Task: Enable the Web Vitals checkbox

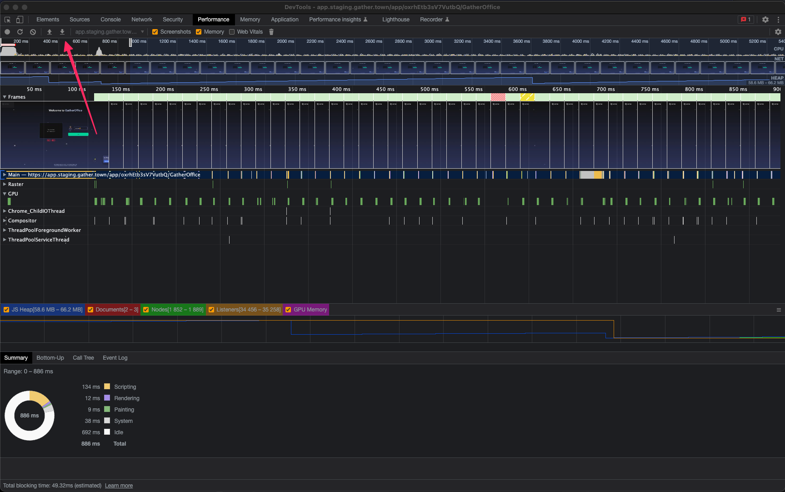Action: [x=232, y=32]
